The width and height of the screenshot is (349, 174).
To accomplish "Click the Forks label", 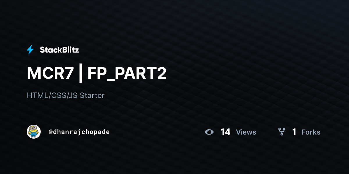I will point(311,132).
